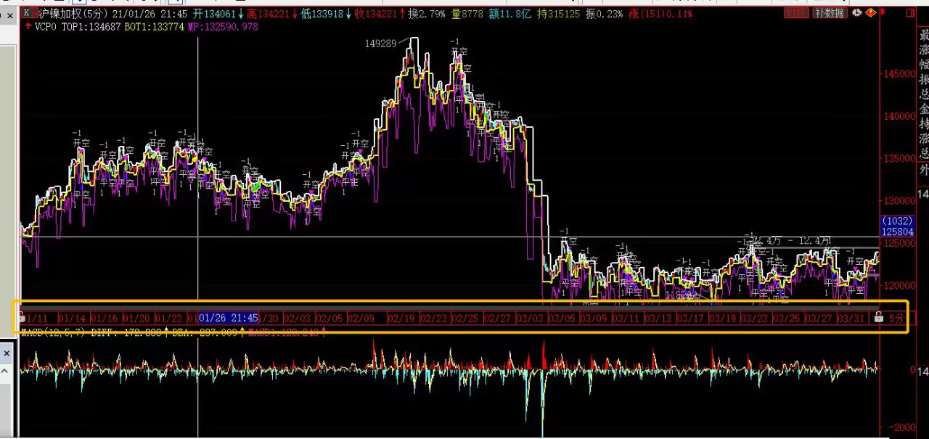Select the 03/11 date on time axis
This screenshot has width=929, height=439.
(626, 318)
